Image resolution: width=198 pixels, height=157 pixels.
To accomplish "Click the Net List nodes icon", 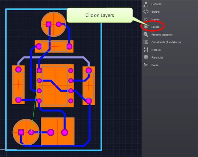I will (x=146, y=50).
